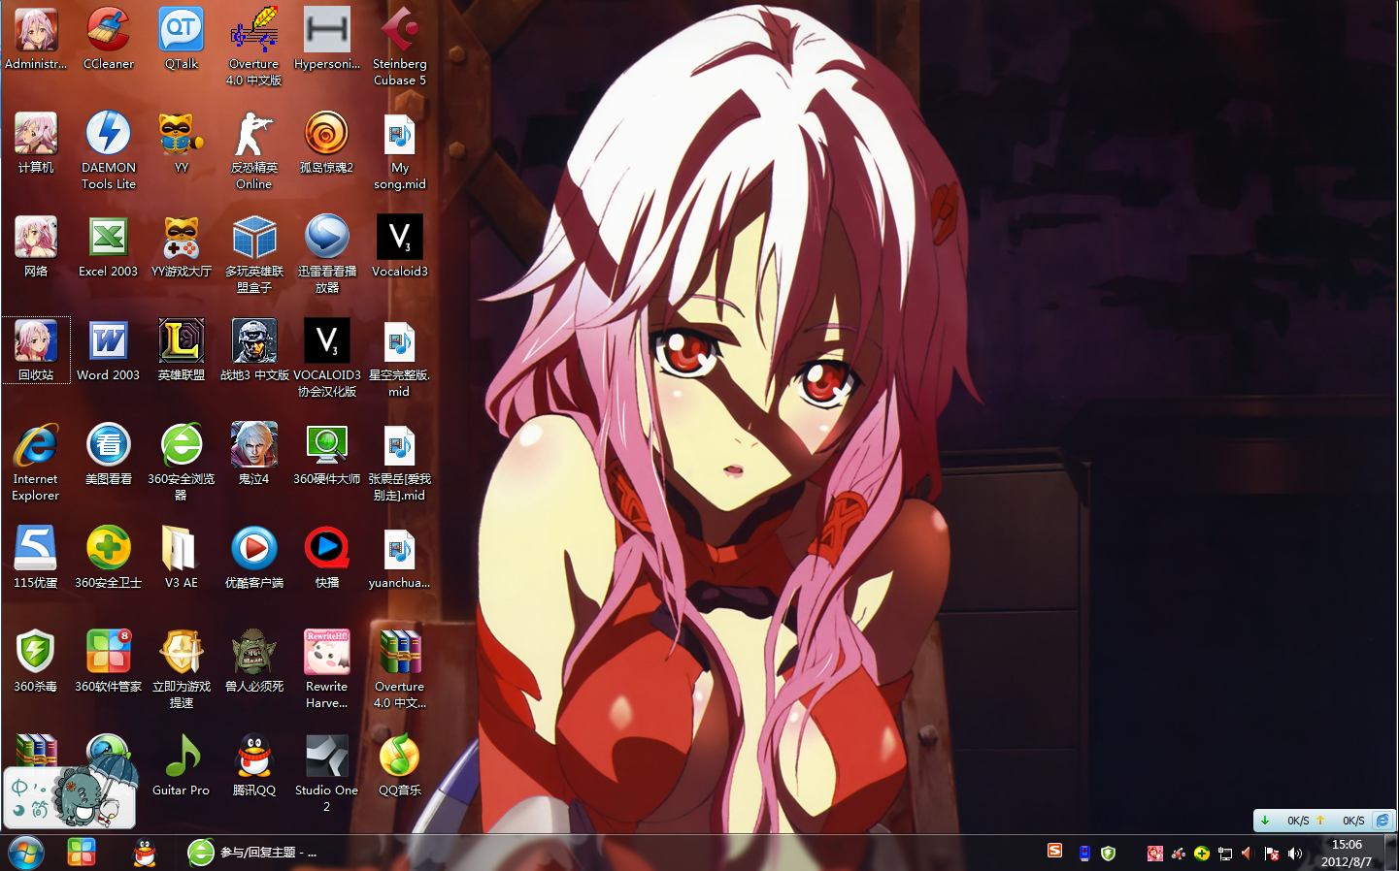The image size is (1399, 871).
Task: Launch Studio One 2 shortcut
Action: pos(327,773)
